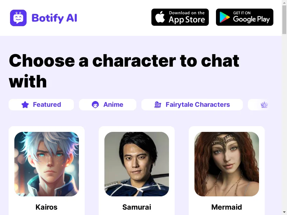Screen dimensions: 287x215
Task: Click the Mermaid name label
Action: tap(227, 207)
